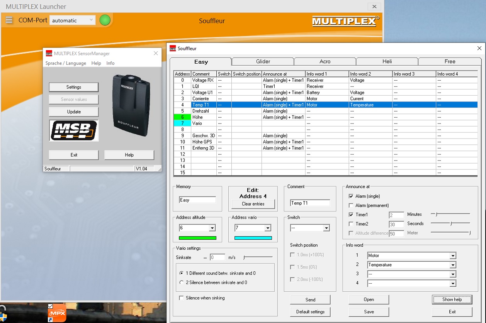The height and width of the screenshot is (323, 486).
Task: Open the Address altitude dropdown
Action: pos(212,228)
